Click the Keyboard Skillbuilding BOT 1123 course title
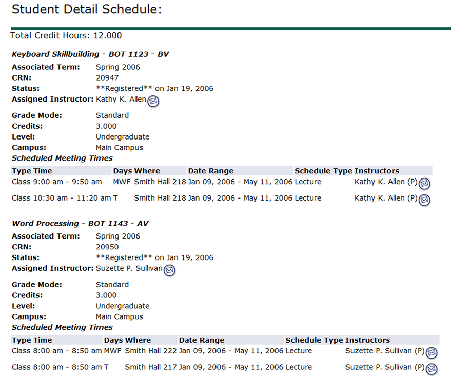This screenshot has height=377, width=451. pyautogui.click(x=90, y=54)
